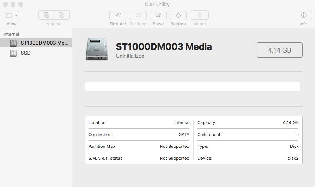Click the Internal sidebar heading
The image size is (315, 187).
pos(11,34)
